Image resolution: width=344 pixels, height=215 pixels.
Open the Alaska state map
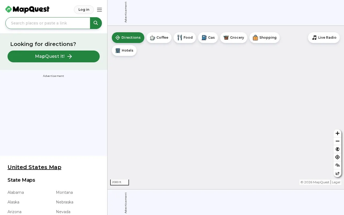pyautogui.click(x=13, y=202)
